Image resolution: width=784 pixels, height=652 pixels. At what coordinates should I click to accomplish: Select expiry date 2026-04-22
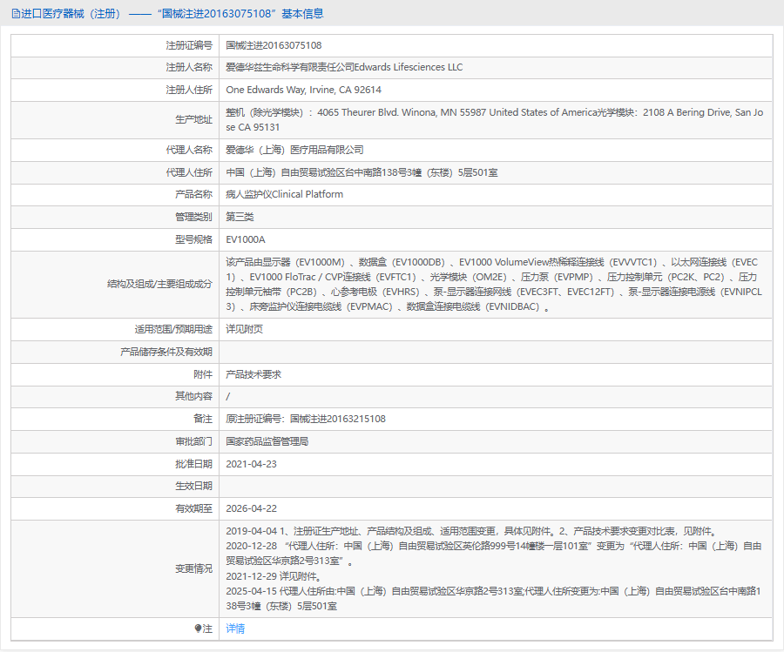click(251, 508)
